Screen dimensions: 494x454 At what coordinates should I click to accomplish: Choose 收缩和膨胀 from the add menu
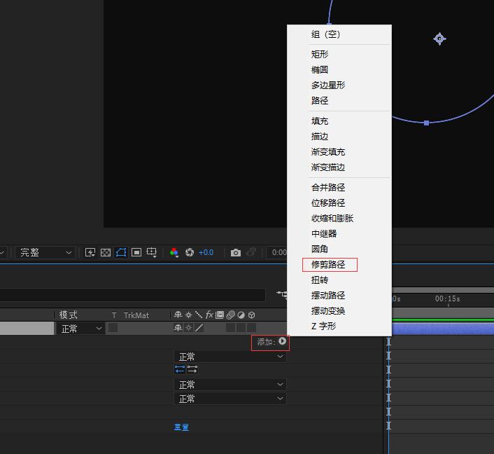tap(339, 219)
